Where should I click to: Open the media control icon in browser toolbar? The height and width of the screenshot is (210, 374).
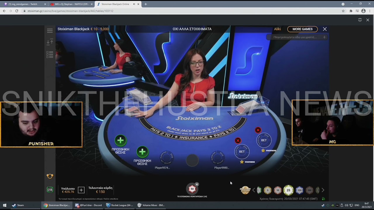pyautogui.click(x=357, y=11)
